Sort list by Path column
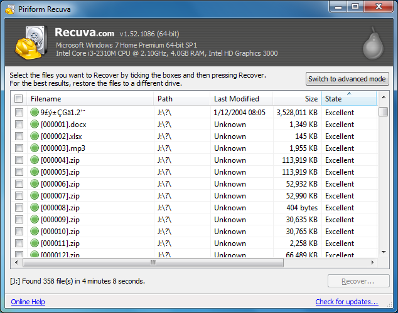 (182, 99)
